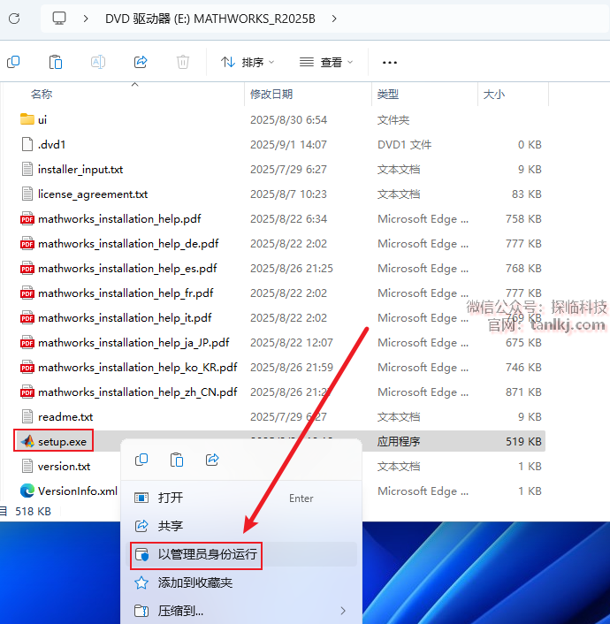Click the ui folder name

coord(42,120)
